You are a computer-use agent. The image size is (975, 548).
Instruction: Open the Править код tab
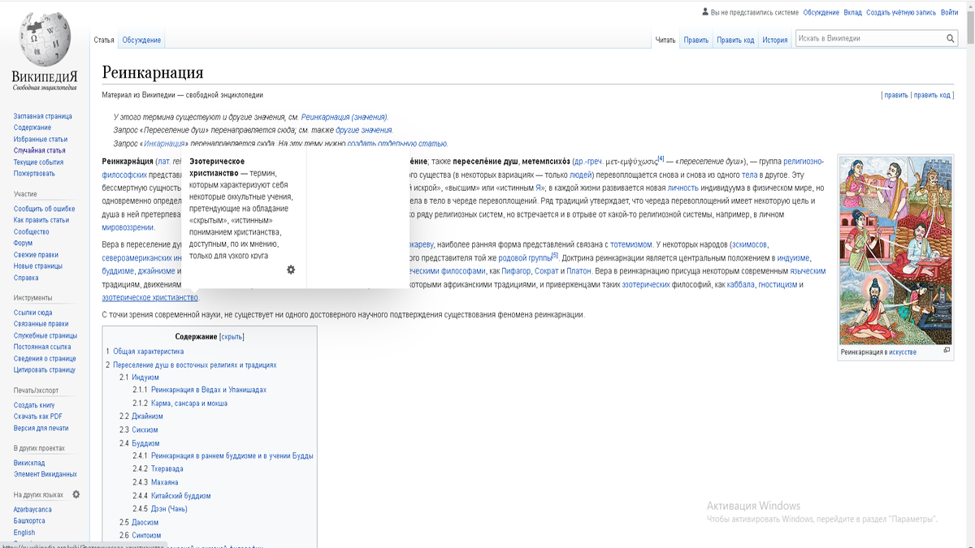pyautogui.click(x=735, y=40)
